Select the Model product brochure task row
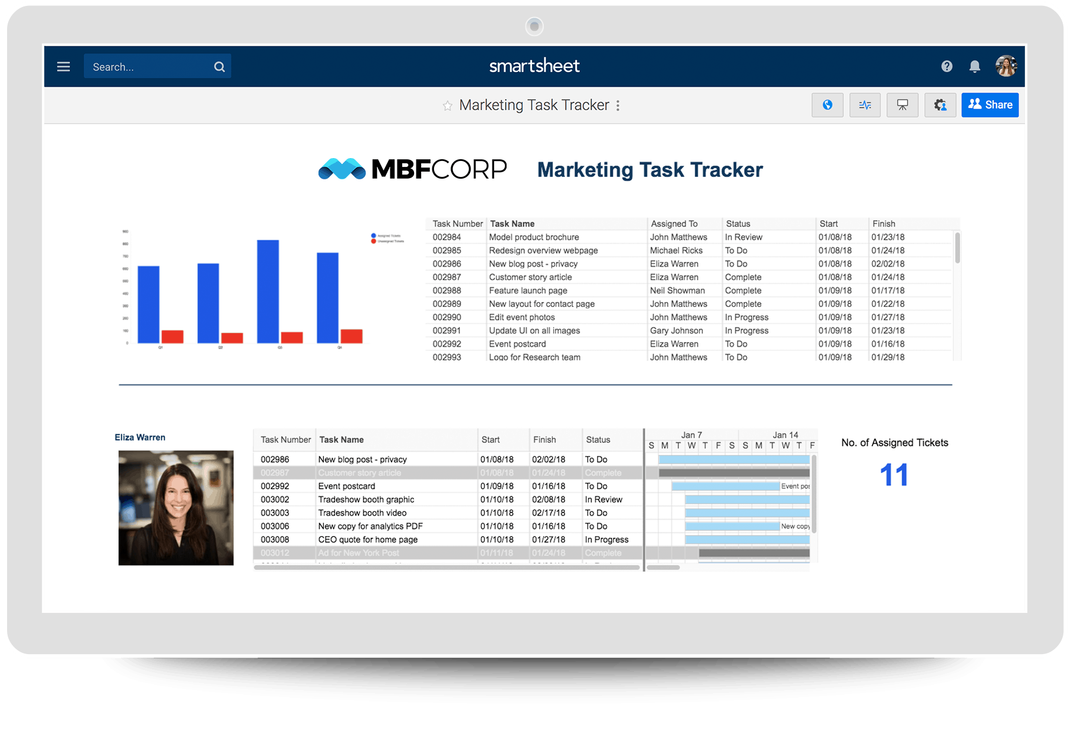The height and width of the screenshot is (755, 1071). [534, 237]
